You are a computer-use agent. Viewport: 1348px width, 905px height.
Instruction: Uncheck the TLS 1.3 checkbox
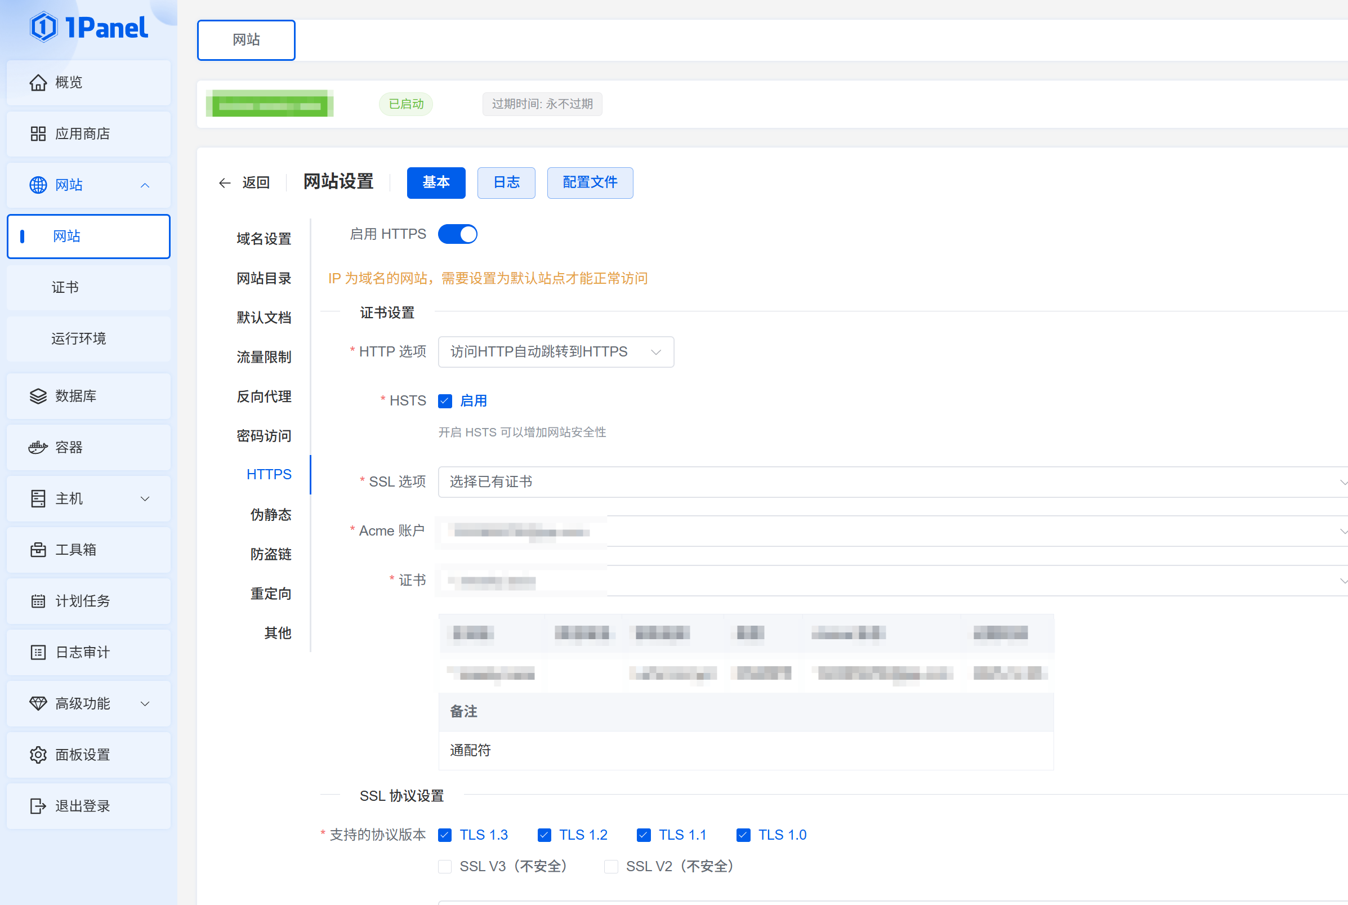click(445, 835)
